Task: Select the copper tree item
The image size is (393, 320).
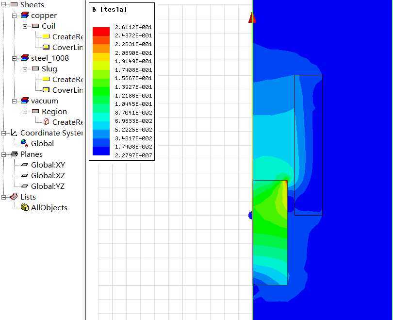Action: [44, 16]
